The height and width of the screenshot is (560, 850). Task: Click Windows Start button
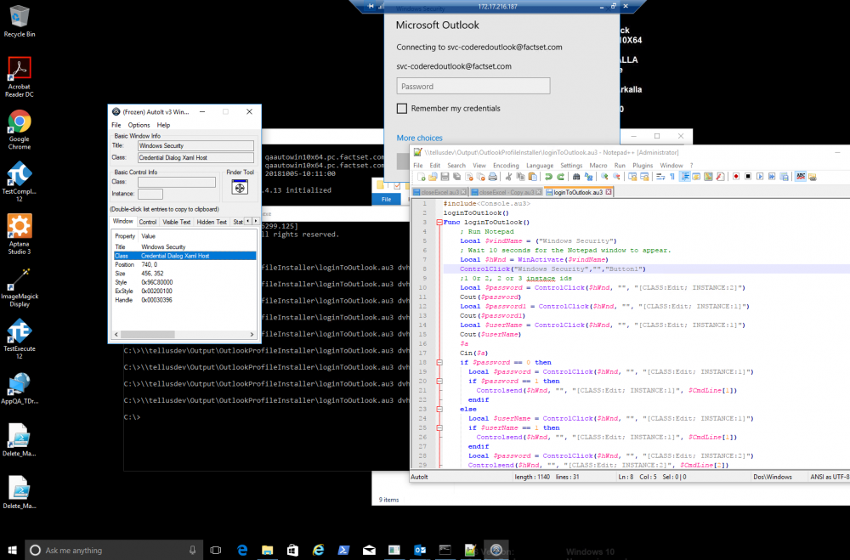click(13, 550)
